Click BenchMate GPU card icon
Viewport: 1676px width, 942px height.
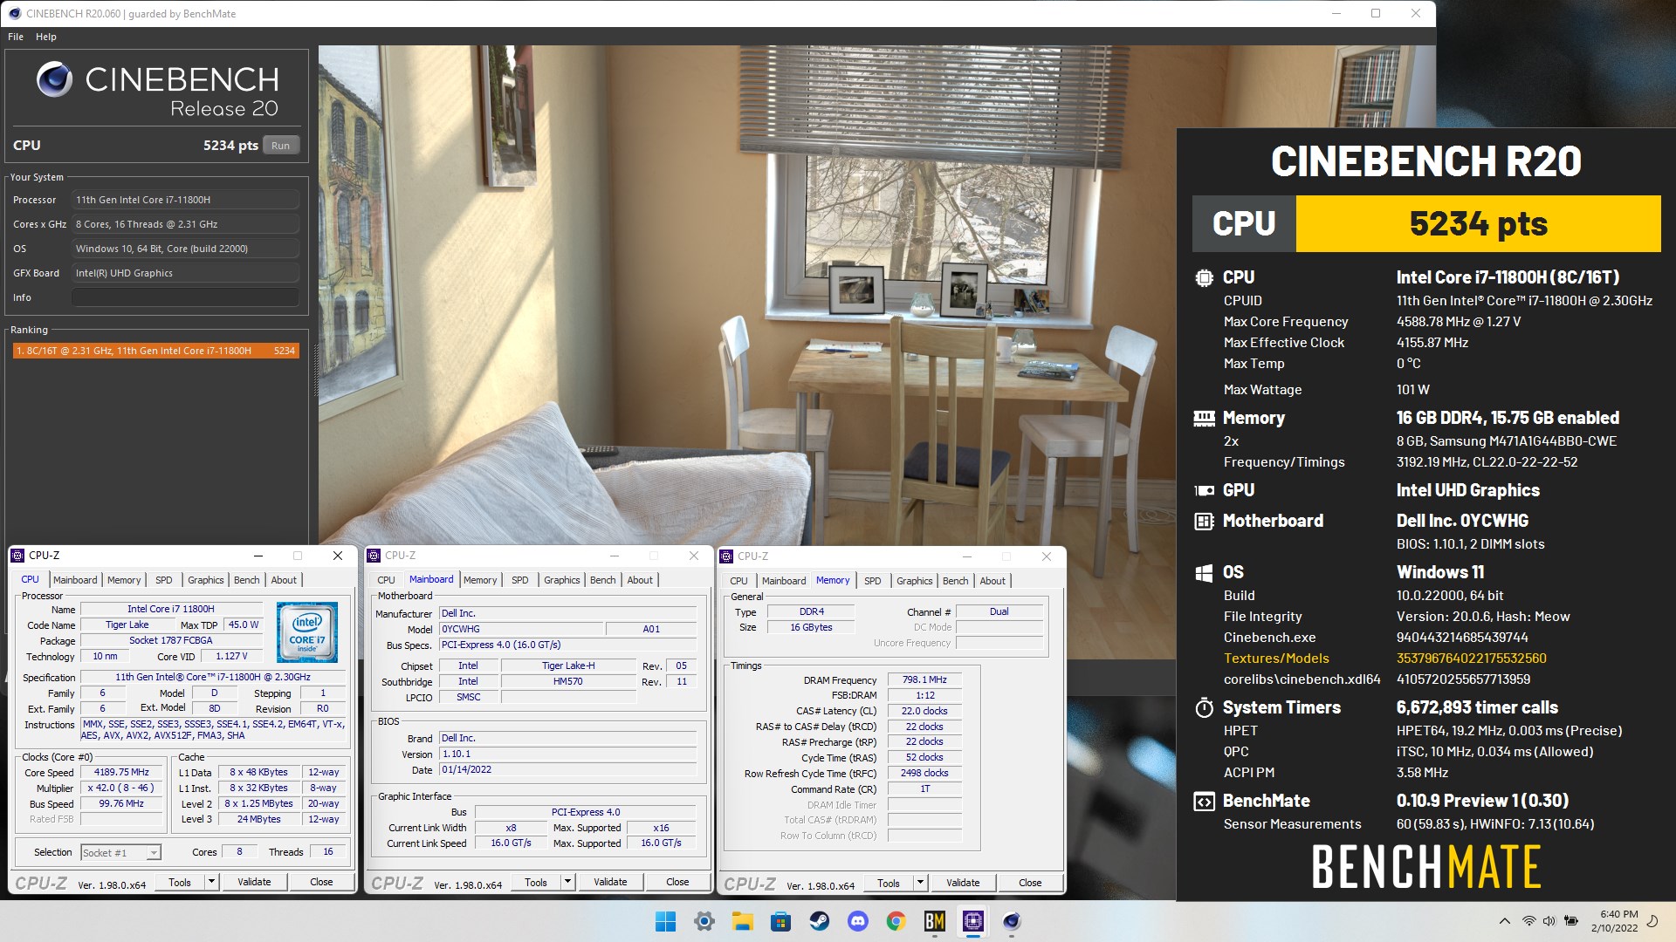(1204, 490)
